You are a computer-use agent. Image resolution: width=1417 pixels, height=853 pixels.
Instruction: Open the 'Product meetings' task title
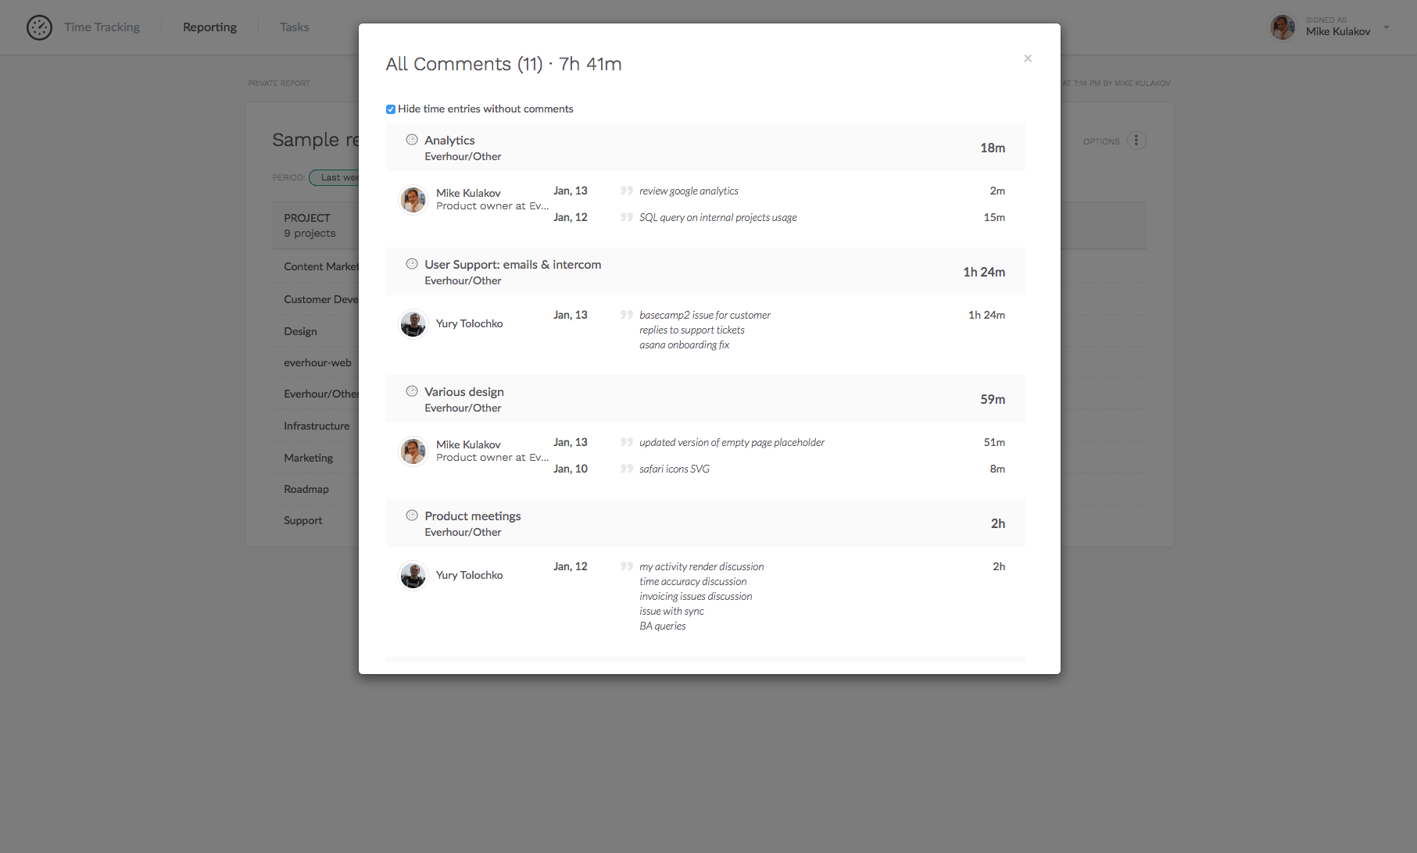pyautogui.click(x=472, y=516)
